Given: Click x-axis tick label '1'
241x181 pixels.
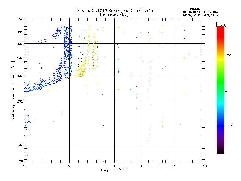Looking at the screenshot, I should (x=24, y=166).
